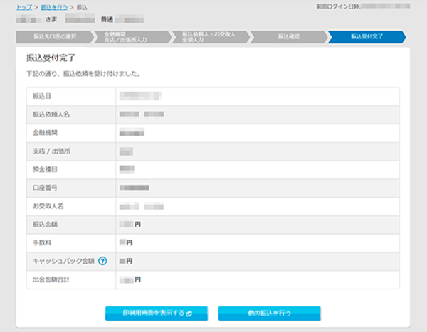Select the 振込受付完了 step
Screen dimensions: 427x332
364,37
